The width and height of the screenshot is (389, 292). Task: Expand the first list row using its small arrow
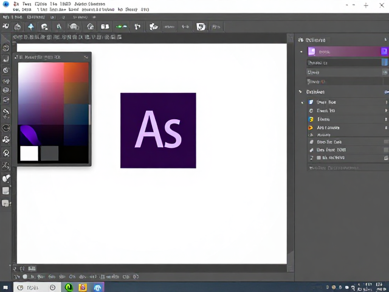point(302,102)
